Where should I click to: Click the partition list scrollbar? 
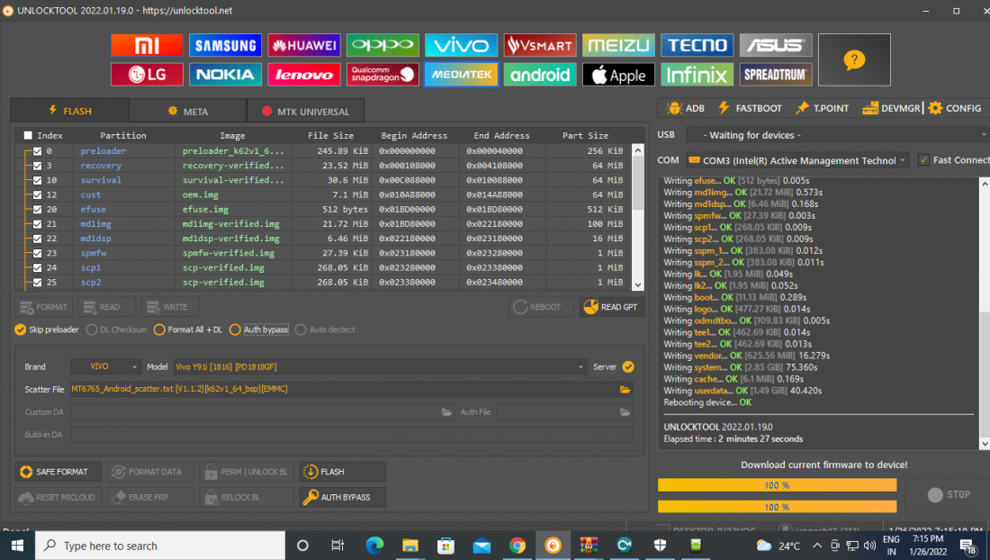pyautogui.click(x=638, y=217)
